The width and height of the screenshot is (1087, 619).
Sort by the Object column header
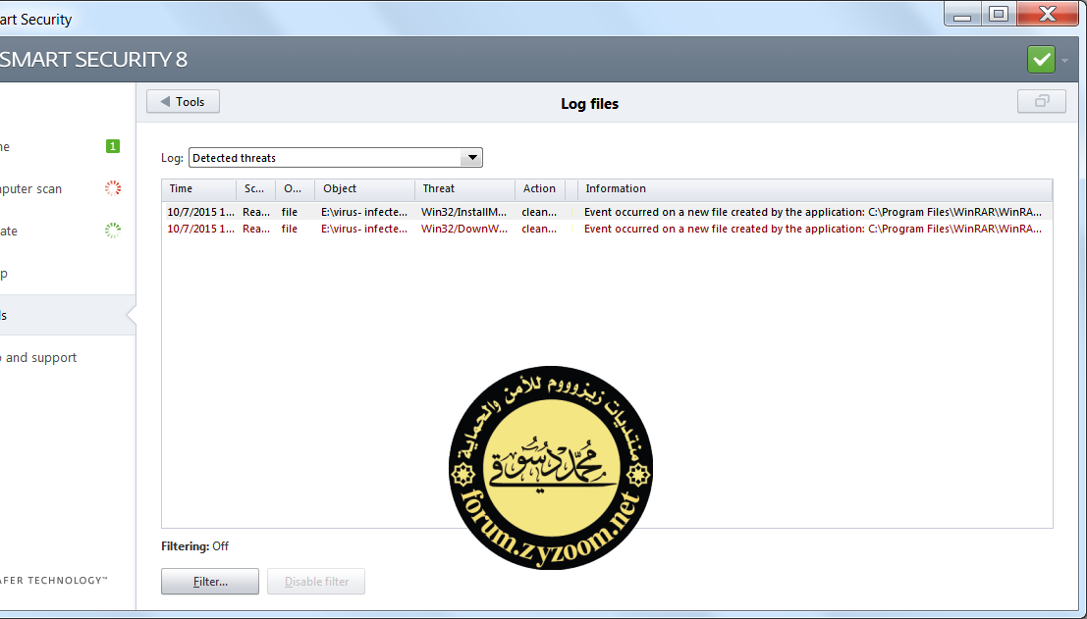(x=364, y=188)
